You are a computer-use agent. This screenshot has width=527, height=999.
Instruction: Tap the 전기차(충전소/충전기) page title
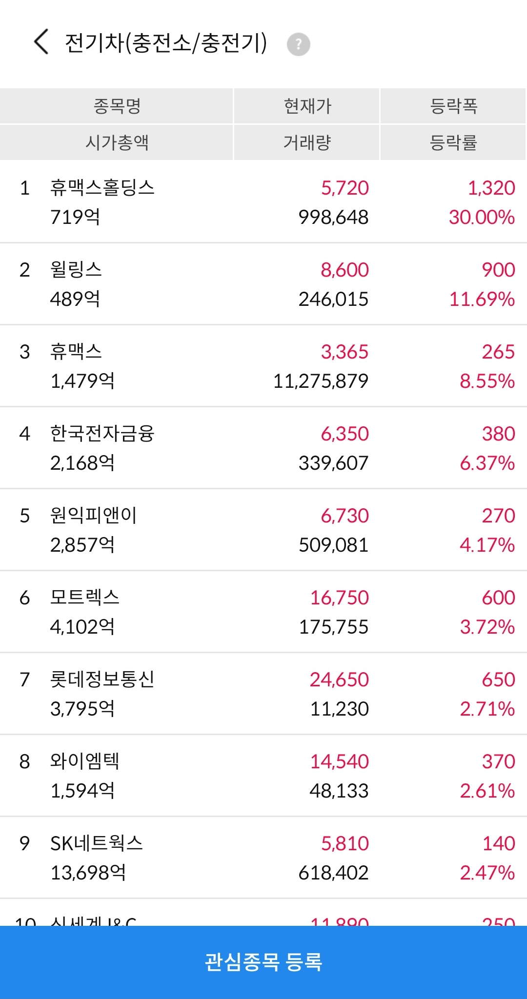[166, 43]
